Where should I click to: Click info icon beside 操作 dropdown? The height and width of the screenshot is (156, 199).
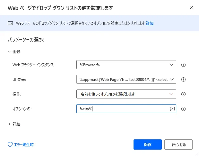pyautogui.click(x=184, y=94)
